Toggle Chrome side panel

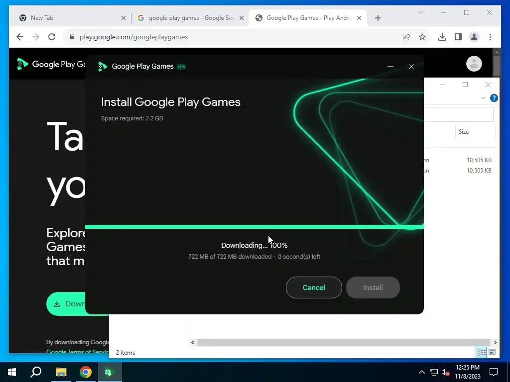tap(458, 37)
